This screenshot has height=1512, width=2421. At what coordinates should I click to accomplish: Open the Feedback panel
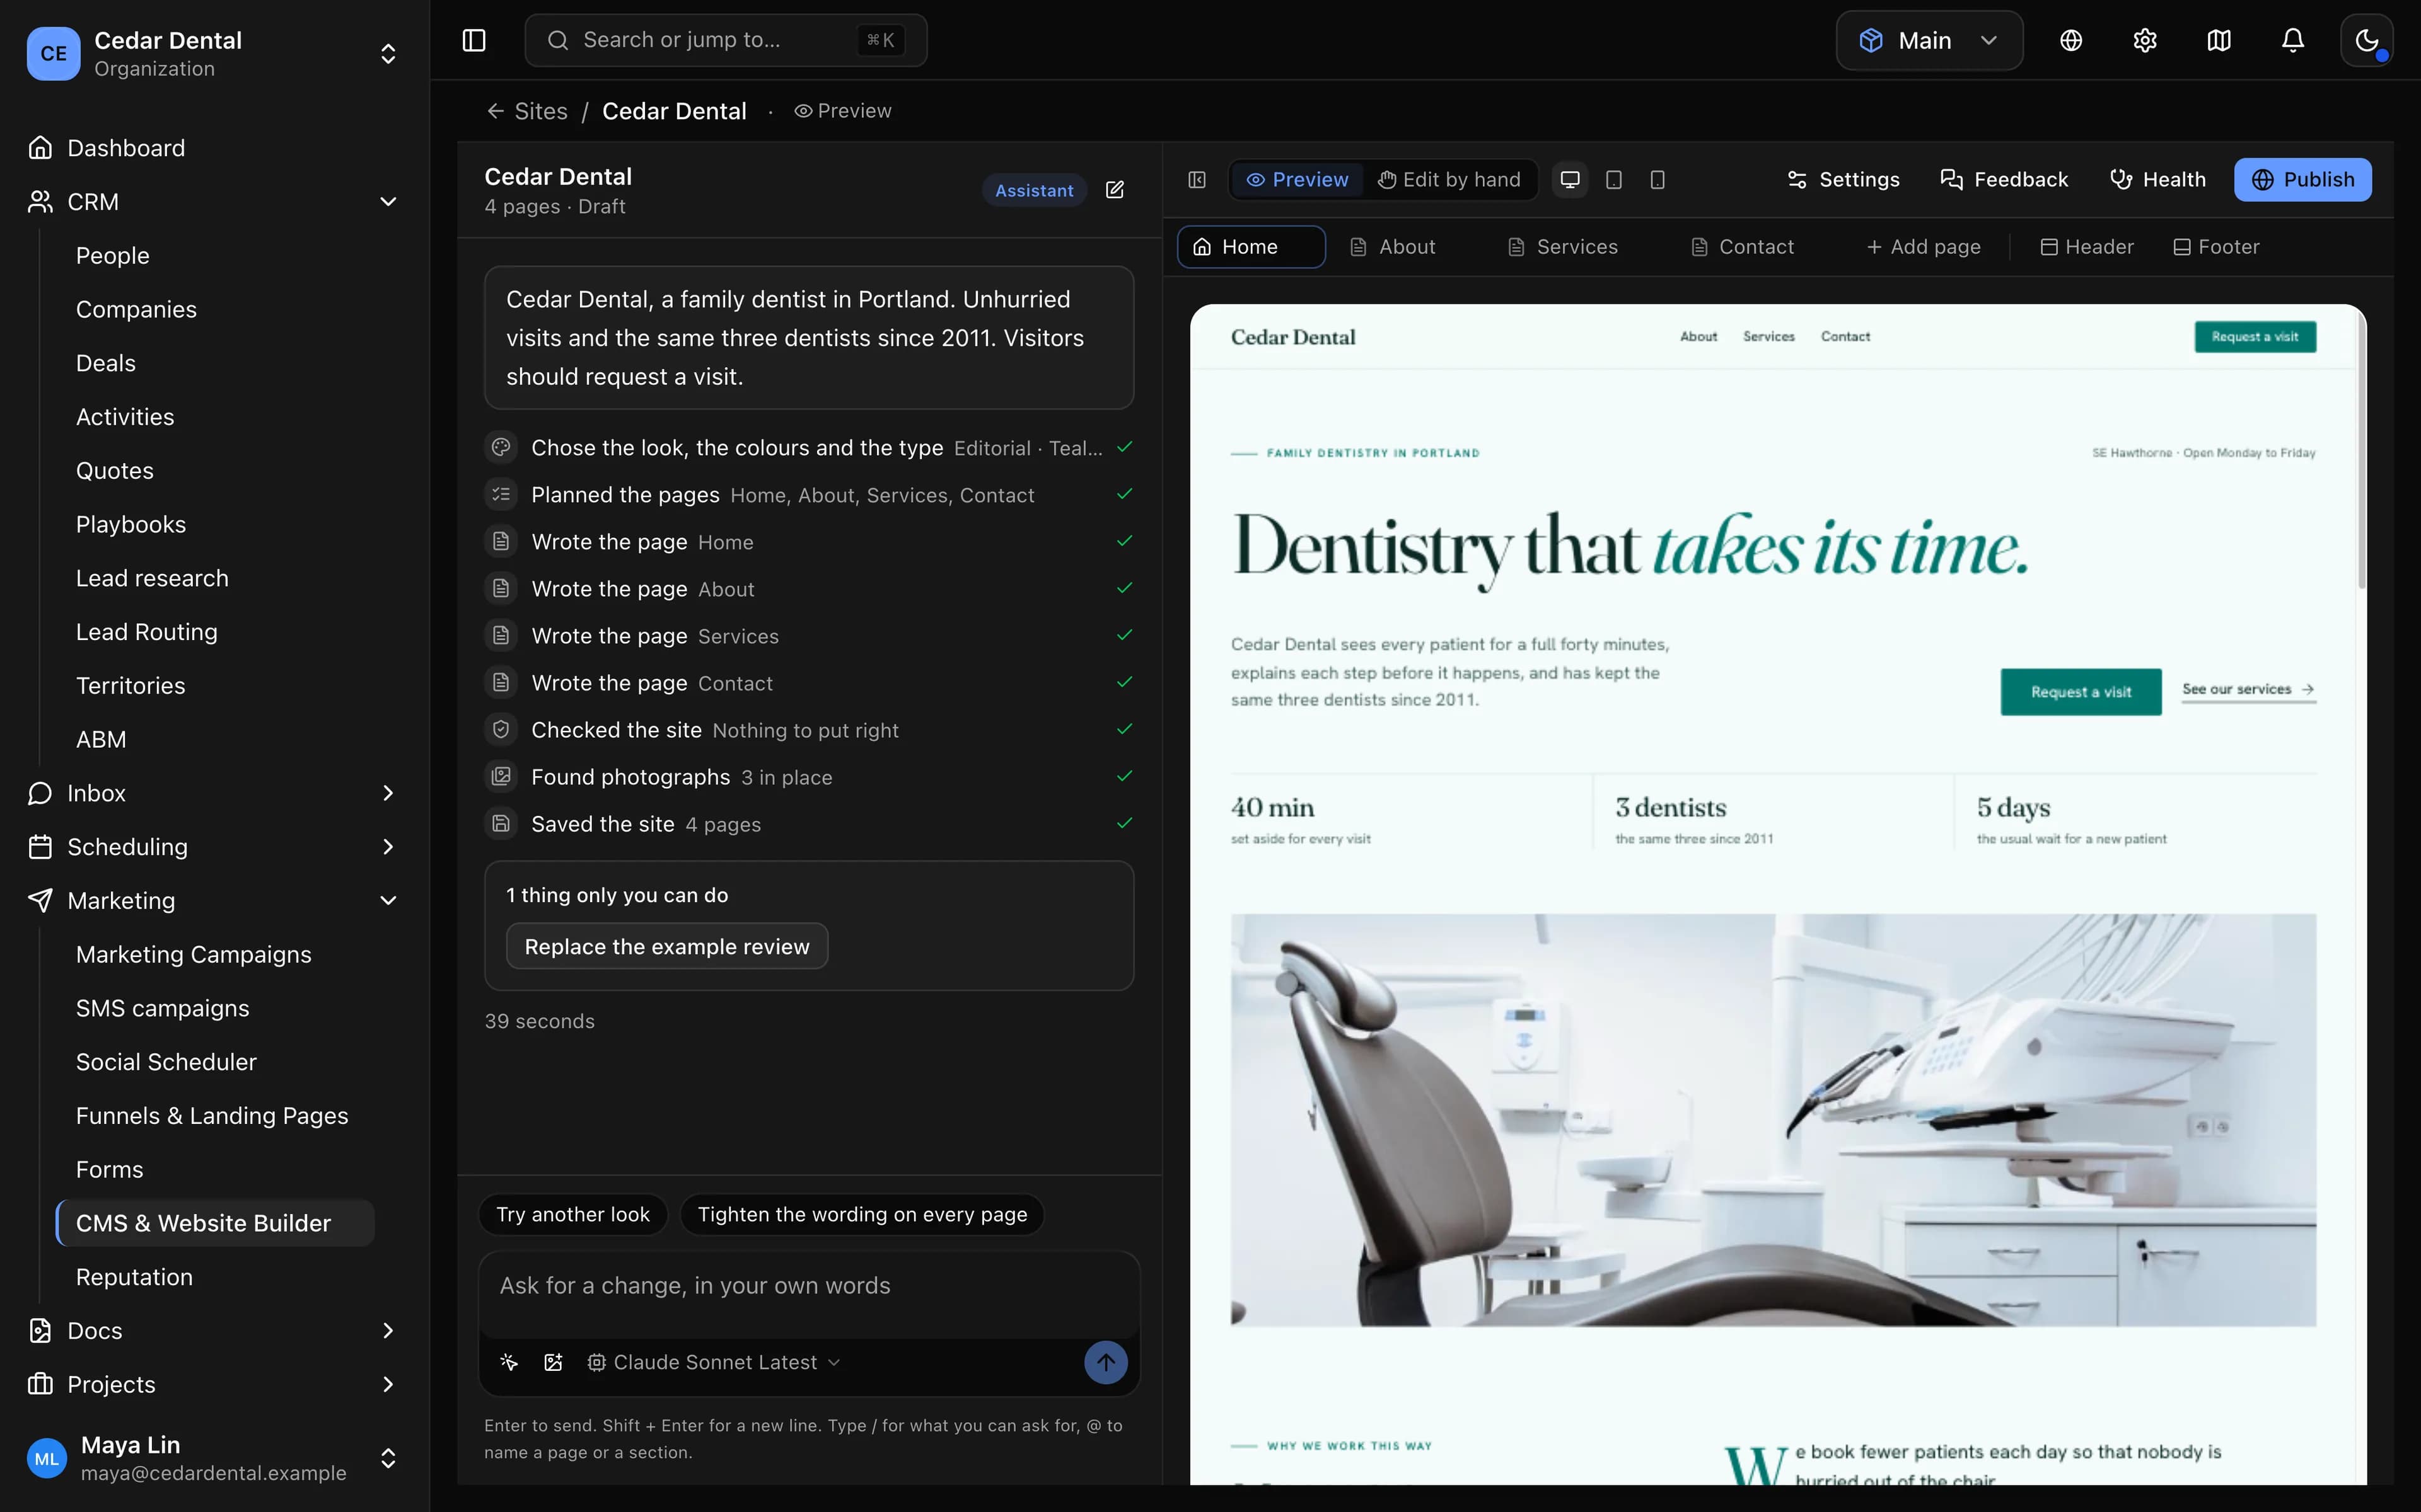(2004, 180)
